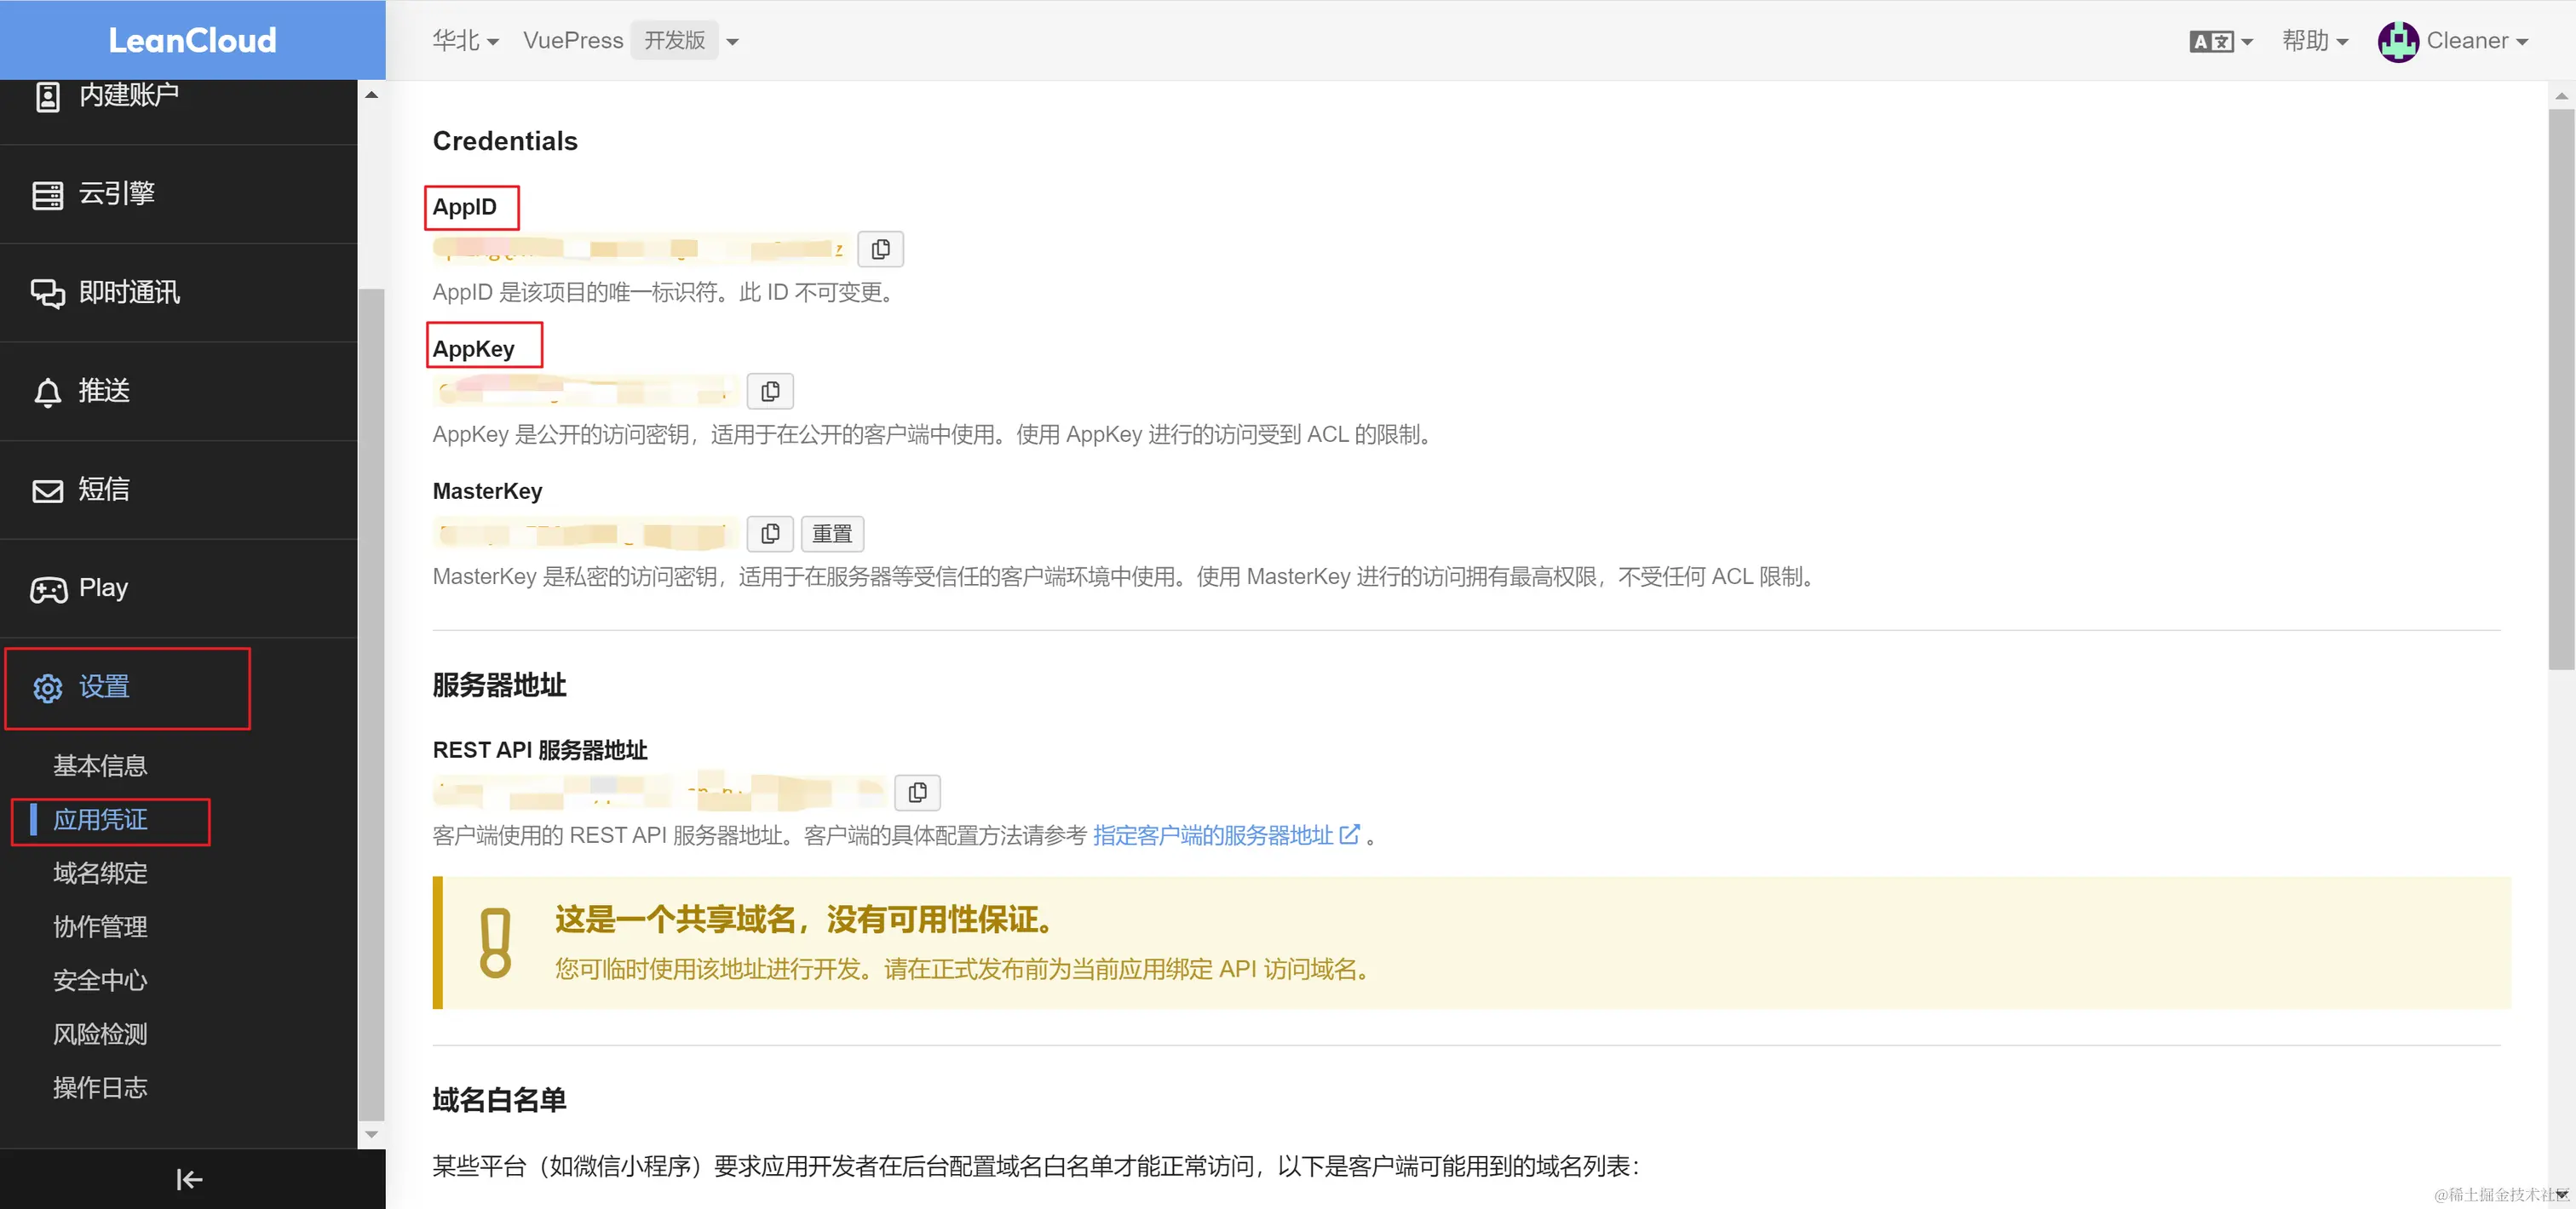Viewport: 2576px width, 1209px height.
Task: Switch to the 域名绑定 page
Action: pyautogui.click(x=99, y=874)
